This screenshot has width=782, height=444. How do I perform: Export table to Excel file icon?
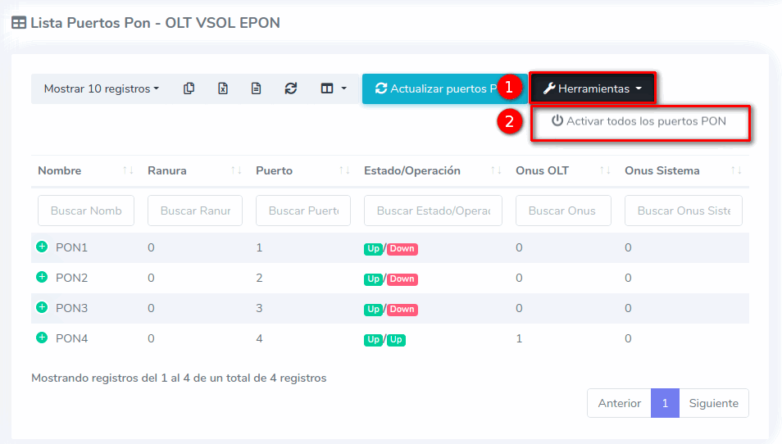pyautogui.click(x=223, y=88)
